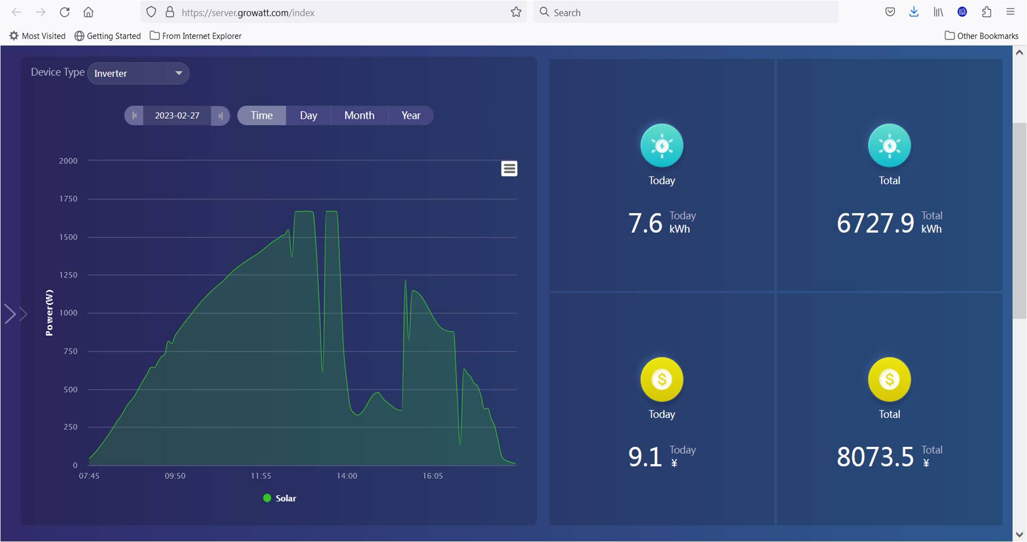Open From Internet Explorer bookmarks folder
The width and height of the screenshot is (1027, 542).
[x=196, y=36]
